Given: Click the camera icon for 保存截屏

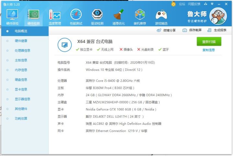Looking at the screenshot, I should point(184,30).
